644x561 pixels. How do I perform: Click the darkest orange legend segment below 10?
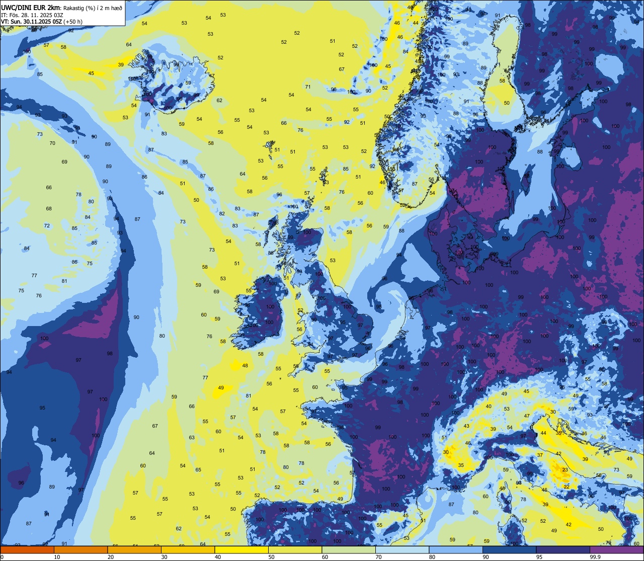[27, 550]
